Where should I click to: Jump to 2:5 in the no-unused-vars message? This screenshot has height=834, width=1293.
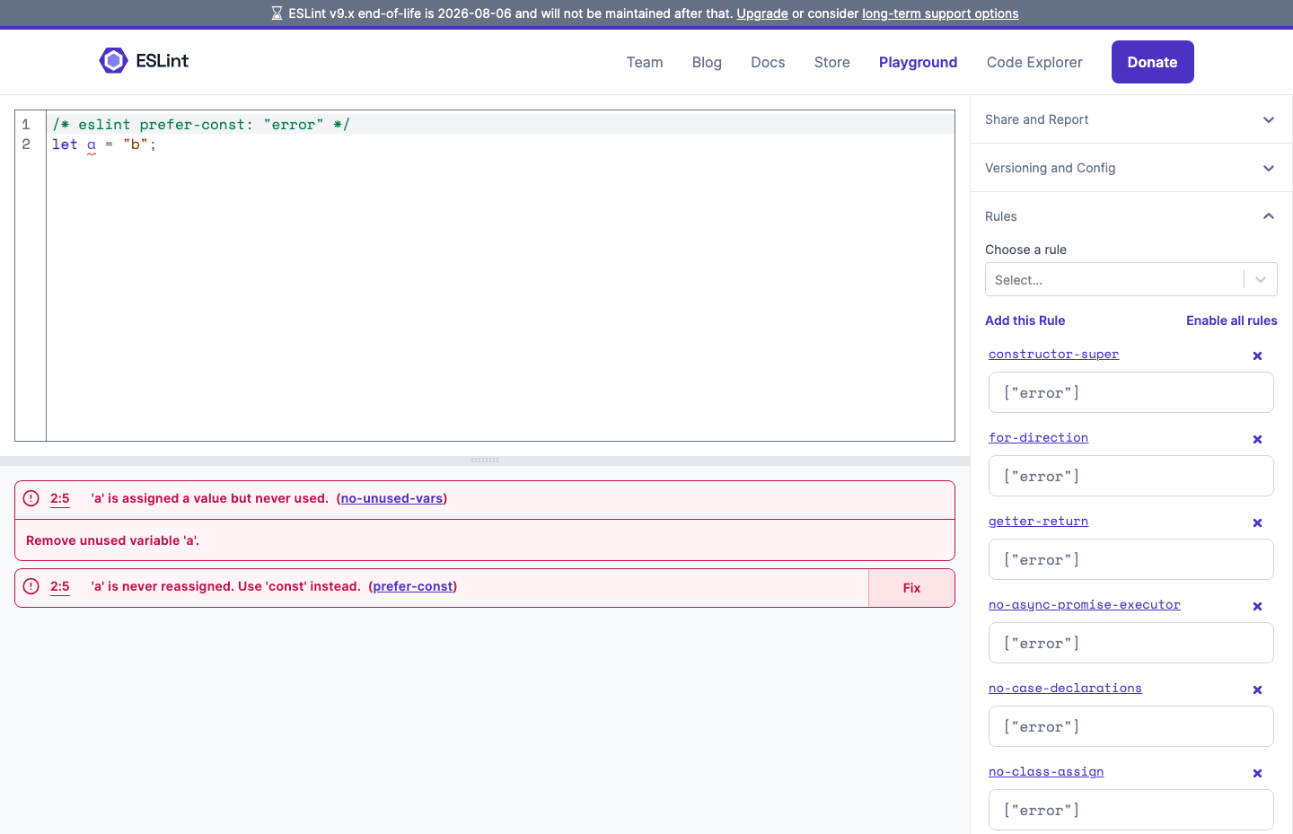[x=60, y=498]
